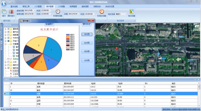The width and height of the screenshot is (201, 111).
Task: Close the 图形窗口 dialog
Action: coord(91,20)
